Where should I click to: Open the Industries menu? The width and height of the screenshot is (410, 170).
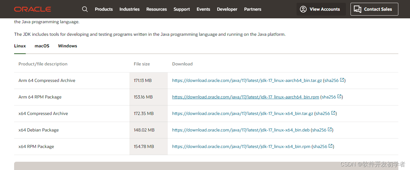coord(129,9)
